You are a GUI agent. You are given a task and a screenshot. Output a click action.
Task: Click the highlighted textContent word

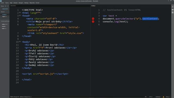click(150, 19)
